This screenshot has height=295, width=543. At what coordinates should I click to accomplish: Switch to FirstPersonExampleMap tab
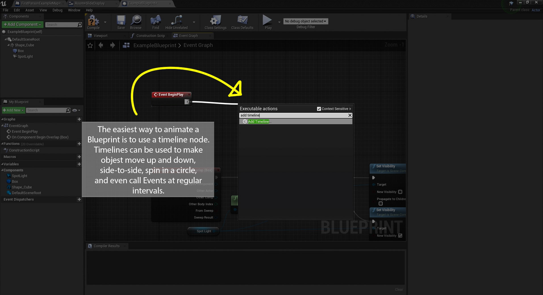[41, 3]
